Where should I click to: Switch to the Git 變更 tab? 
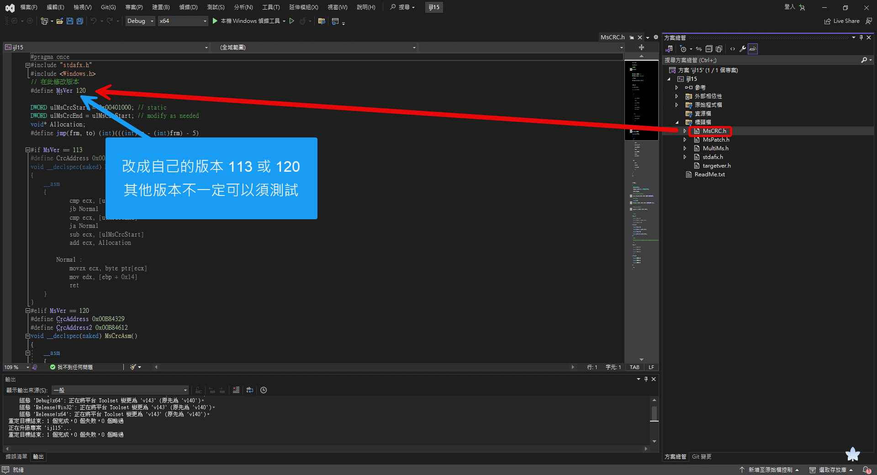tap(702, 457)
